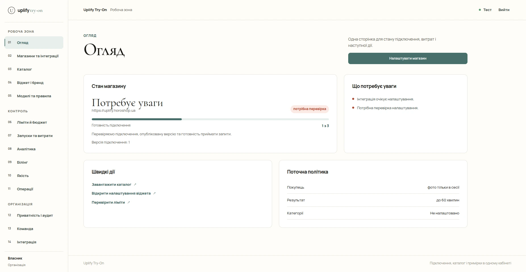The width and height of the screenshot is (526, 272).
Task: Open Моделі та правила
Action: coord(34,96)
